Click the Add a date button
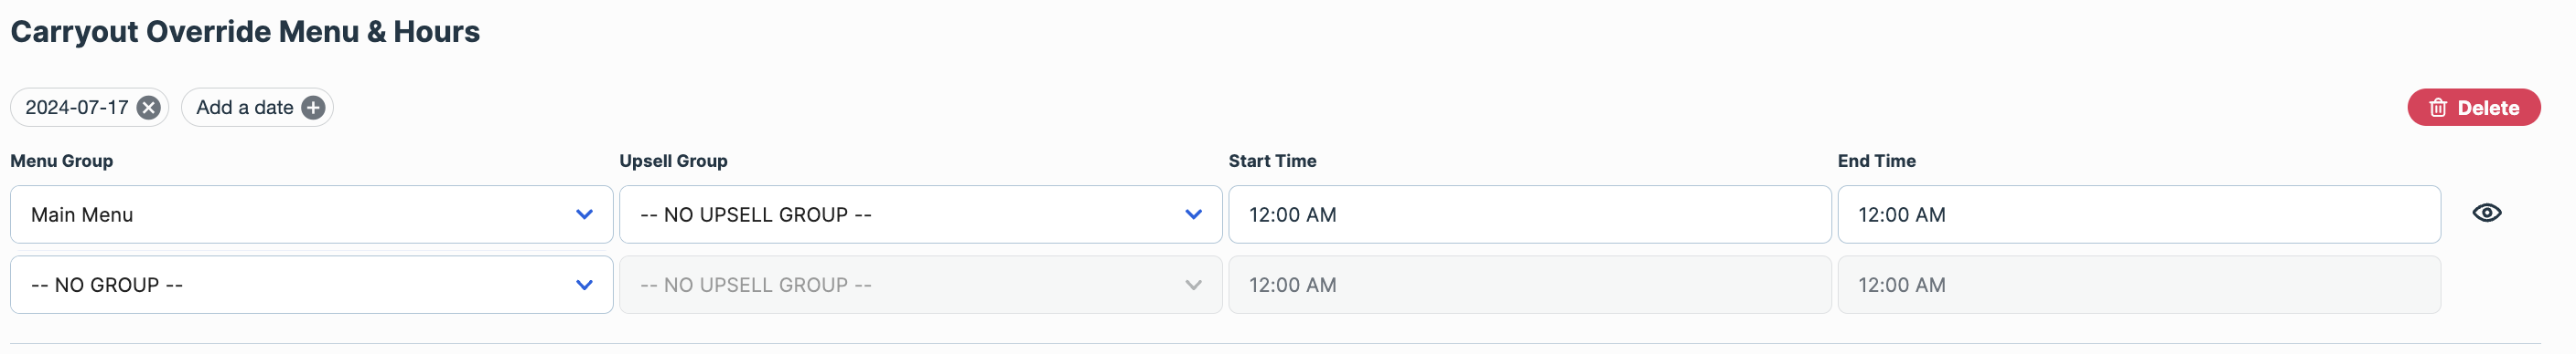Viewport: 2576px width, 354px height. click(x=257, y=108)
